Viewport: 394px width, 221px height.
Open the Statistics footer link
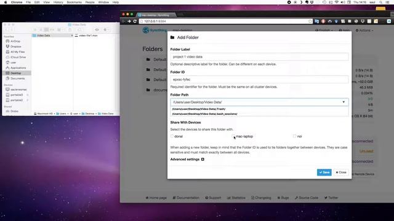236,198
